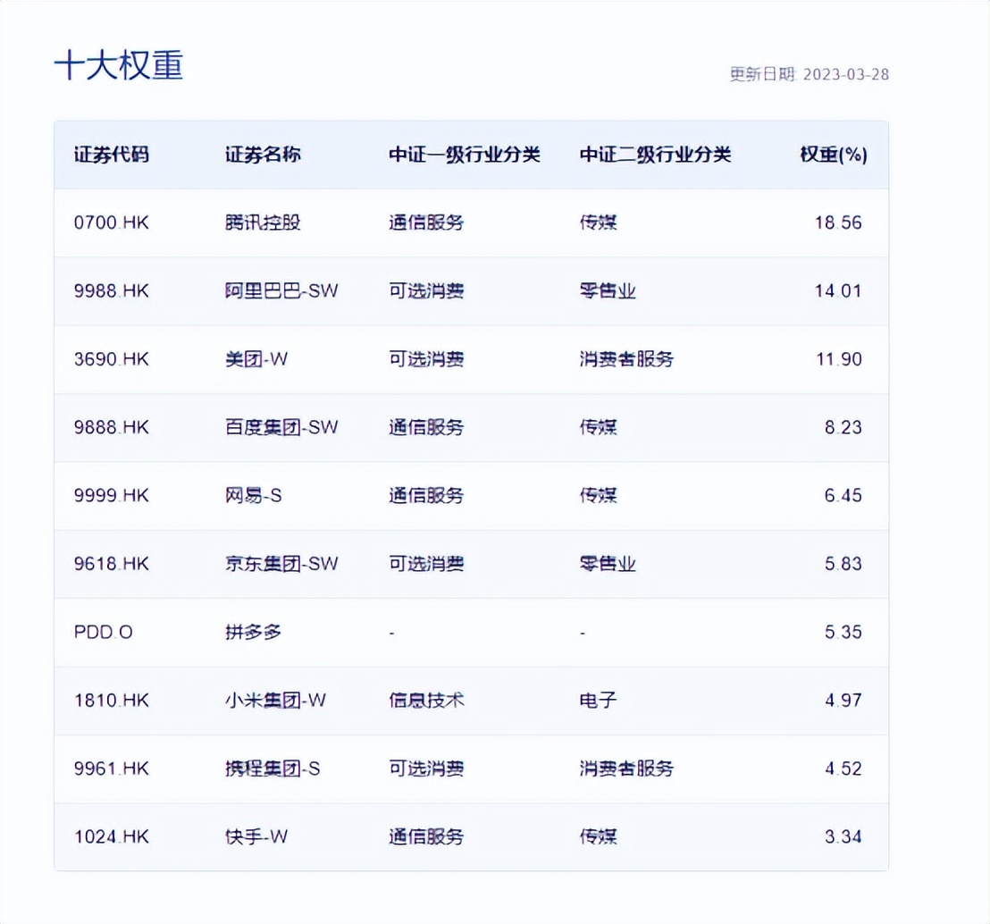
Task: Click the 中证二级行业分类 column header
Action: (x=655, y=155)
